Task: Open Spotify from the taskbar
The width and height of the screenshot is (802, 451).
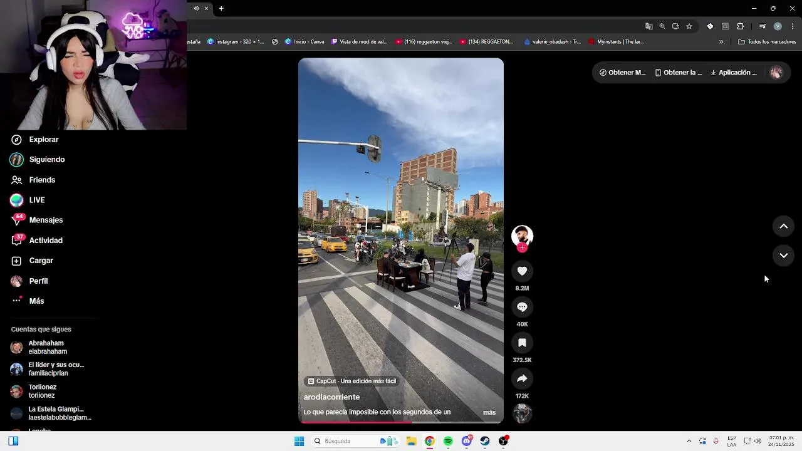Action: point(448,441)
